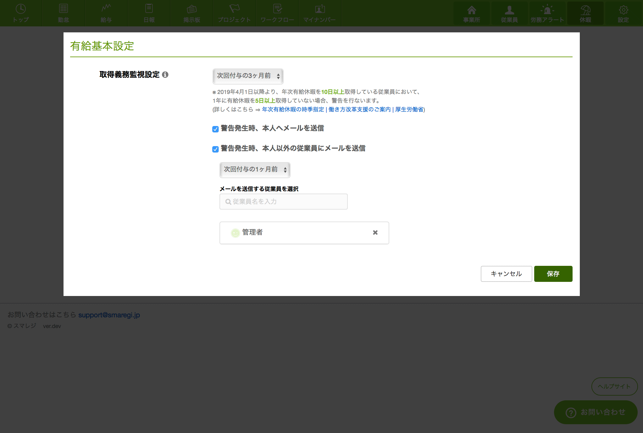Screen dimensions: 643x433
Task: Open the 事業所 house icon
Action: tap(471, 10)
